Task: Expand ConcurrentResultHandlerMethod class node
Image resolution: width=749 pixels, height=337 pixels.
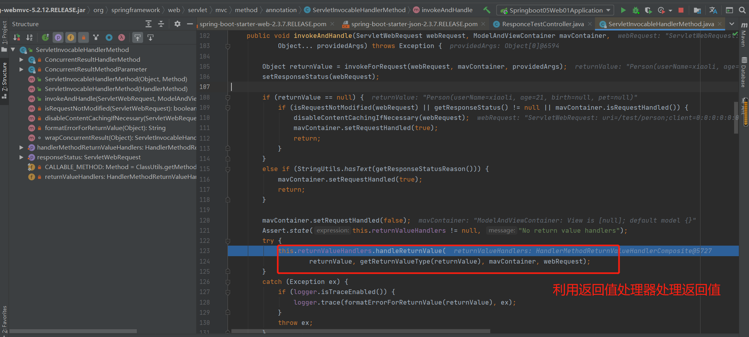Action: tap(22, 59)
